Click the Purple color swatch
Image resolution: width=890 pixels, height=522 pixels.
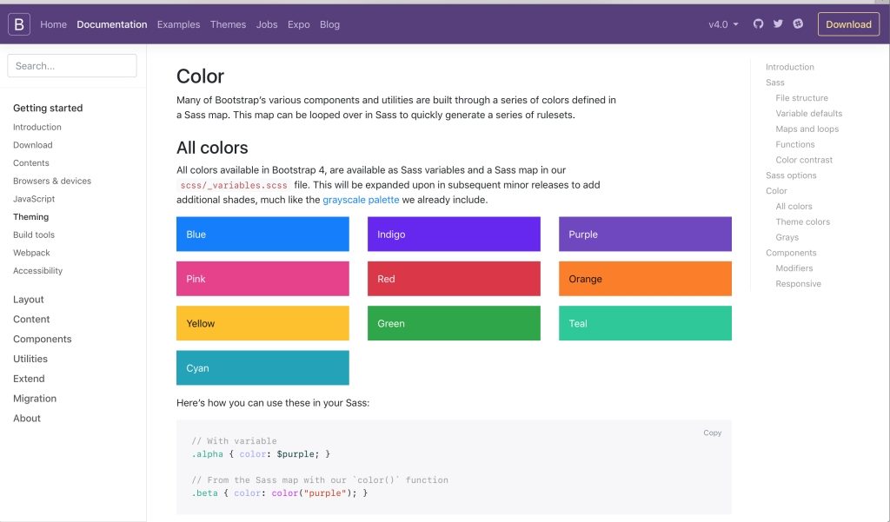(645, 234)
